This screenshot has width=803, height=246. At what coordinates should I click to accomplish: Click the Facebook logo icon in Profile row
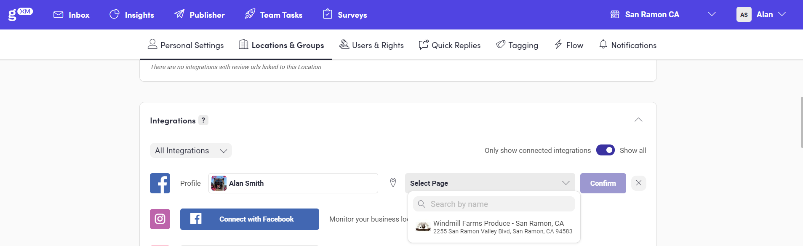pos(160,183)
